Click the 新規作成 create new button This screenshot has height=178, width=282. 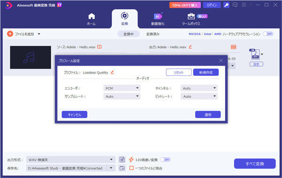pos(206,73)
